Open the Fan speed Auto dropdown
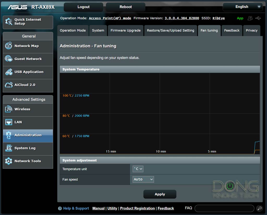This screenshot has height=215, width=267. click(143, 179)
